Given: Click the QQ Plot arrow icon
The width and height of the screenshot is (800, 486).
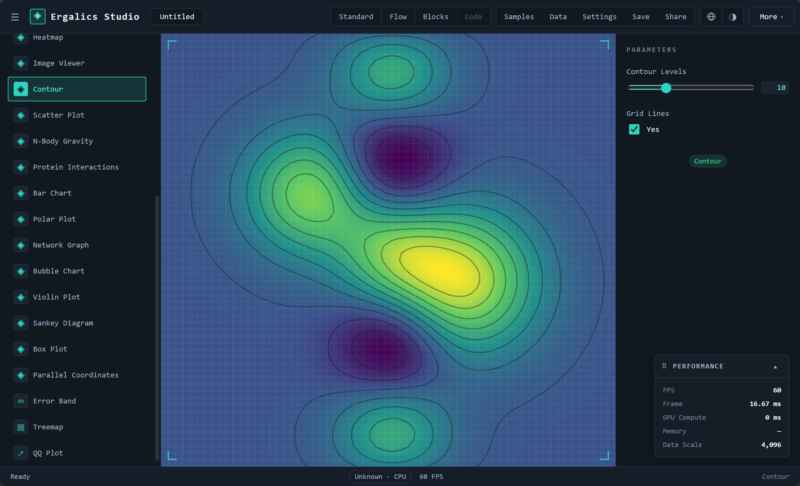Looking at the screenshot, I should (x=21, y=453).
